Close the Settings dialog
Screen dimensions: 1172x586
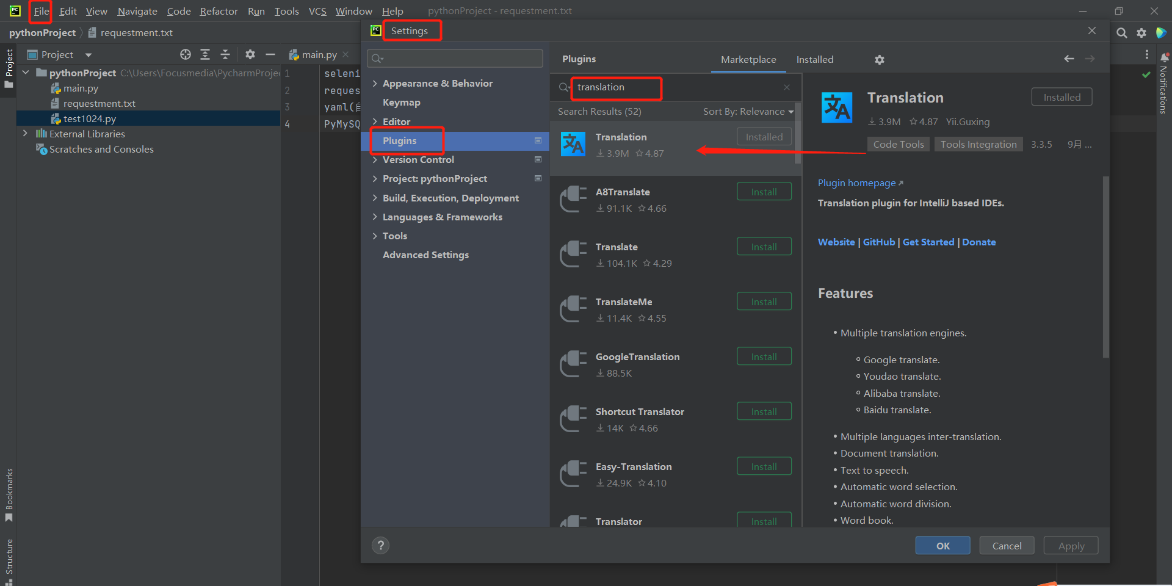[x=1092, y=31]
